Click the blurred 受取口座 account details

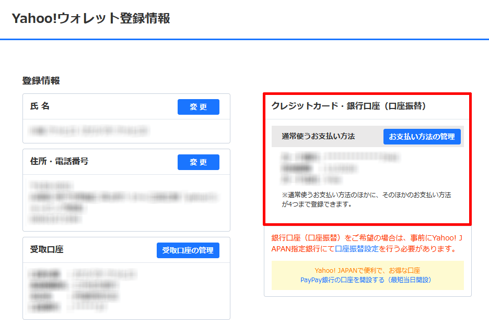click(84, 290)
